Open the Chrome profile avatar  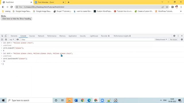(177, 7)
